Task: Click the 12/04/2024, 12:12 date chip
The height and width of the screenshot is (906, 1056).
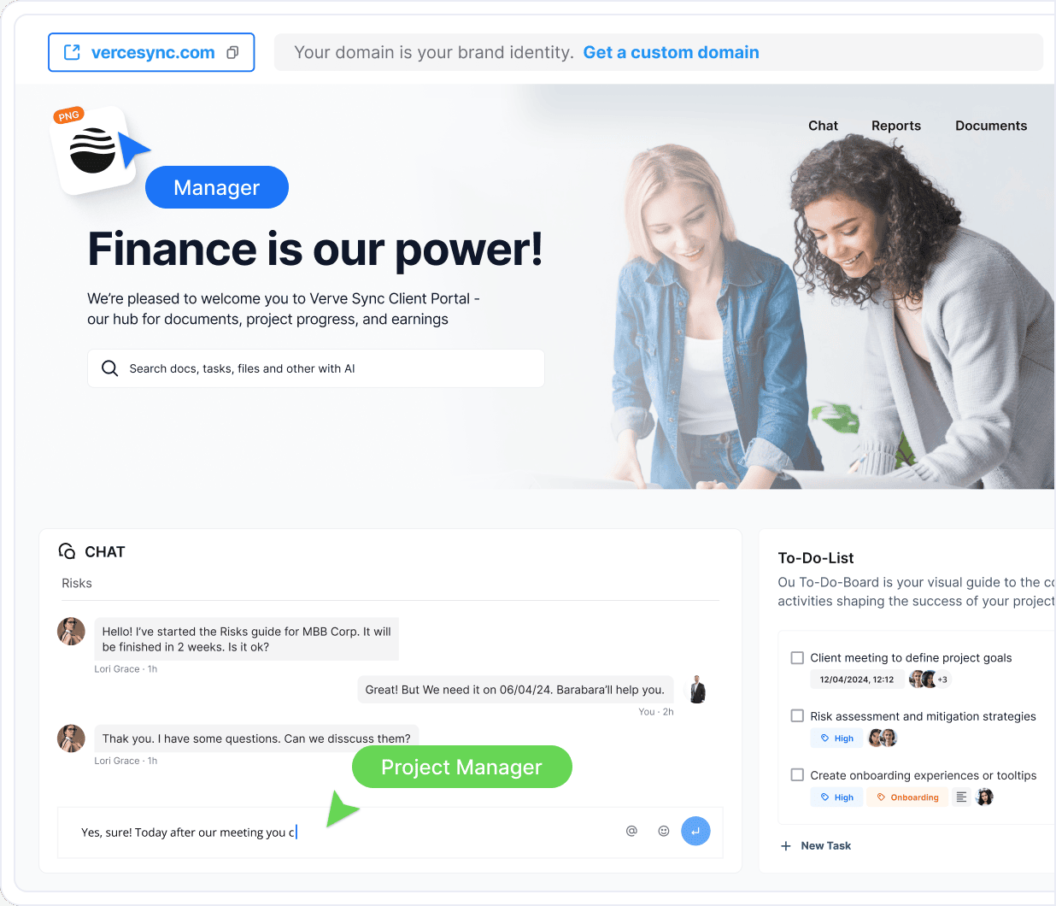Action: 856,679
